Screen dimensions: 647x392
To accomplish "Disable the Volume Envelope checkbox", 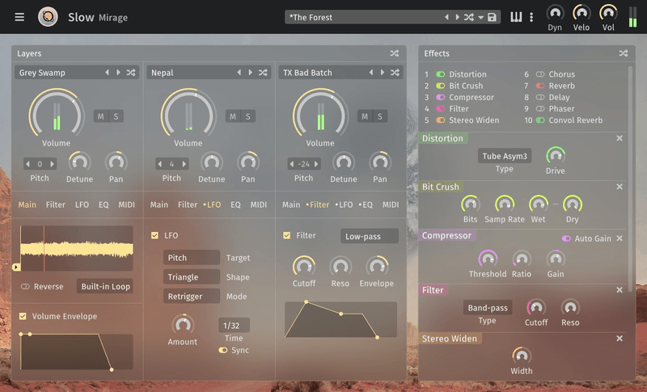I will click(x=23, y=316).
